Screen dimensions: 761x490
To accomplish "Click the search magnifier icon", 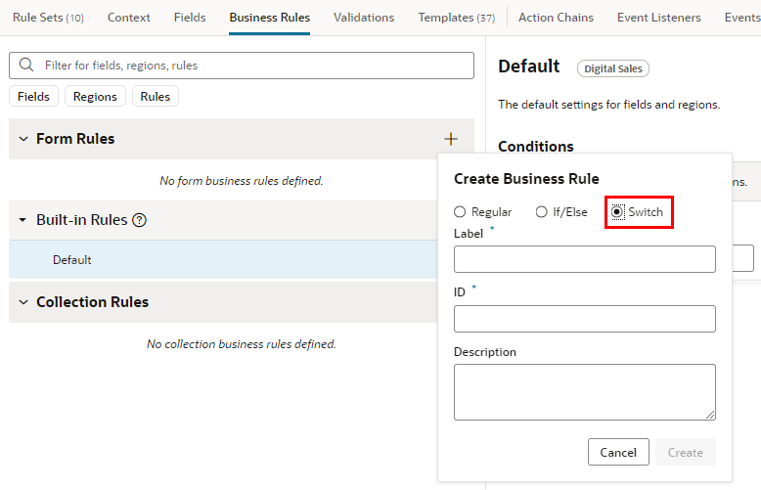I will (26, 65).
